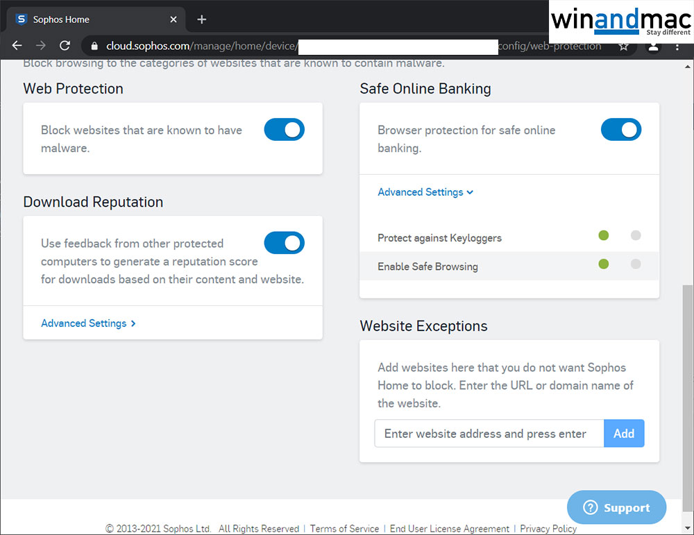This screenshot has width=694, height=535.
Task: Open the browser profile avatar icon
Action: click(x=653, y=46)
